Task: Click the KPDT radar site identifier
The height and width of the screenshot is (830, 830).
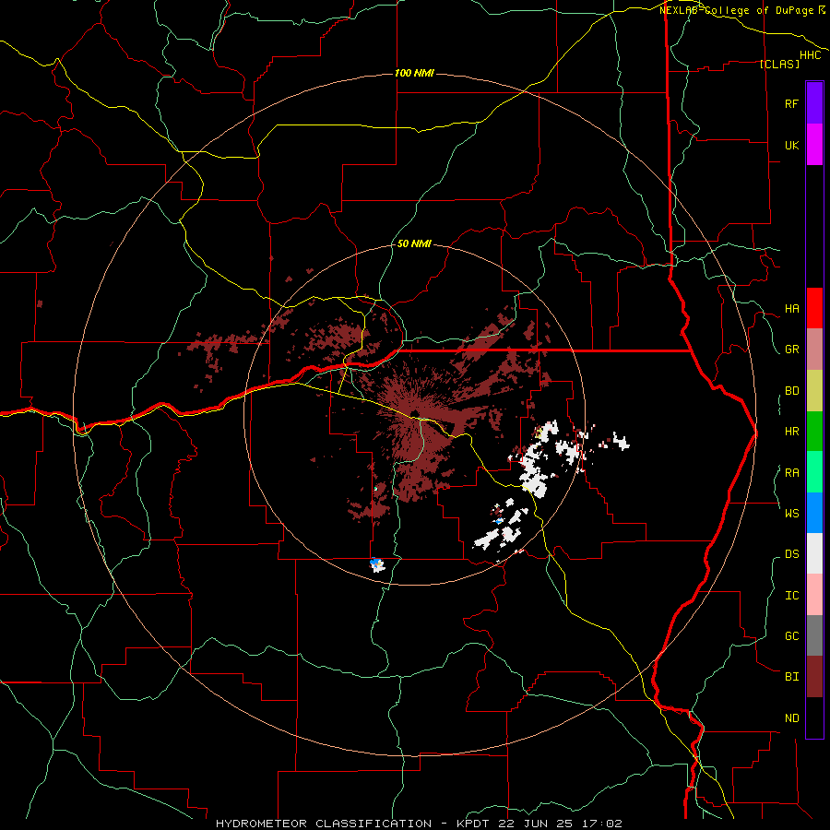Action: click(473, 824)
